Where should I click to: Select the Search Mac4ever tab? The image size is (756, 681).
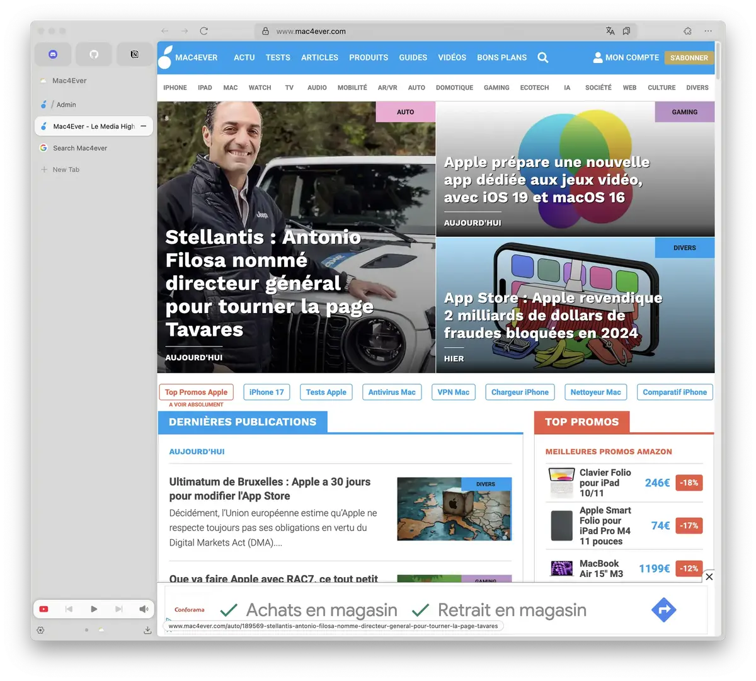point(80,148)
